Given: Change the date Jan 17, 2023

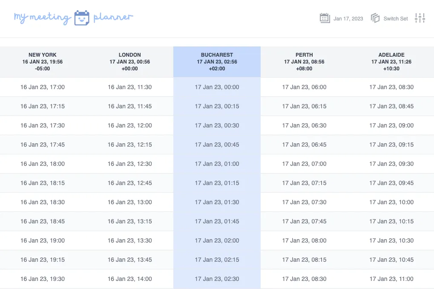Looking at the screenshot, I should tap(348, 19).
